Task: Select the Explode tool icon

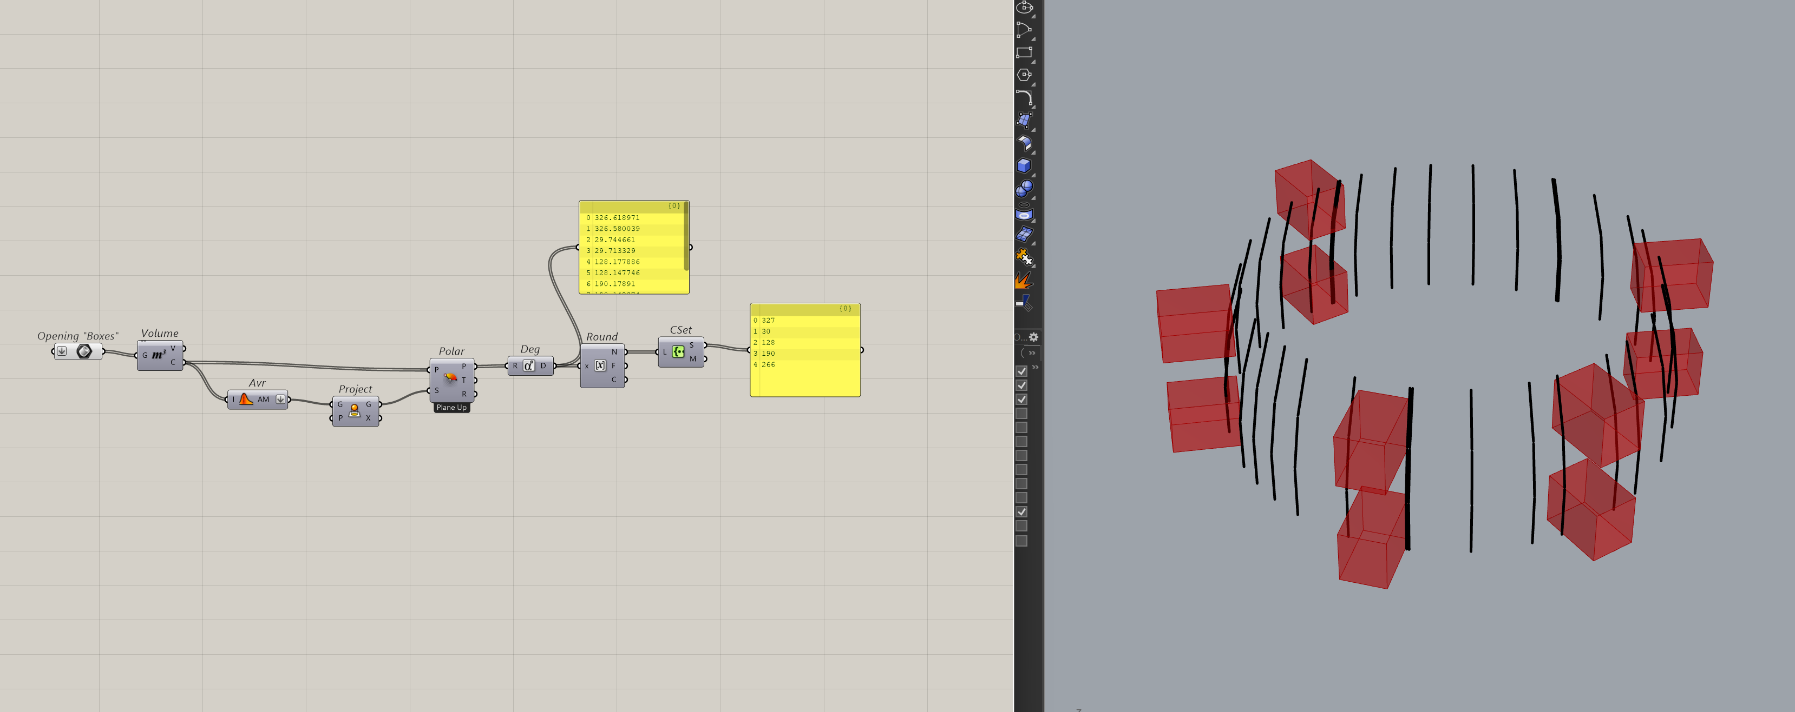Action: (x=1023, y=281)
